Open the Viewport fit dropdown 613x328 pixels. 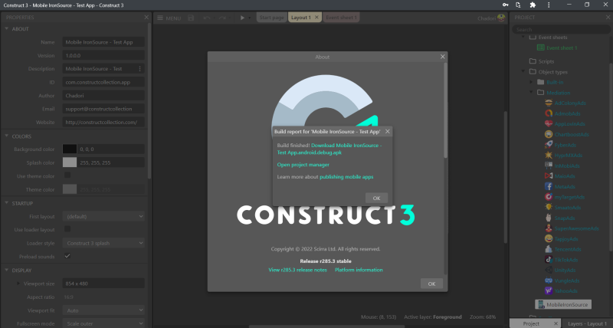(103, 310)
